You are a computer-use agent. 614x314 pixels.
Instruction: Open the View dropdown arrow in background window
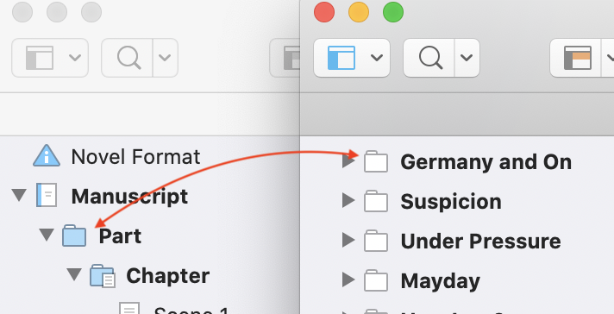pyautogui.click(x=75, y=58)
